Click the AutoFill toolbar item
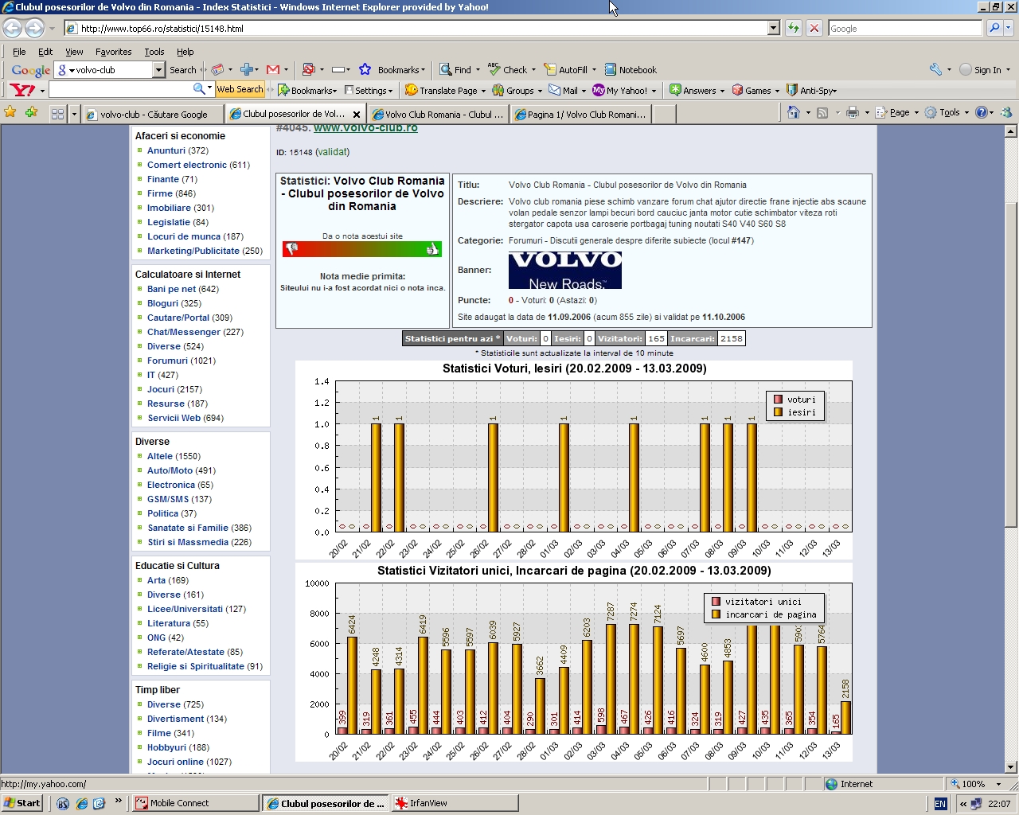This screenshot has width=1019, height=815. coord(566,70)
